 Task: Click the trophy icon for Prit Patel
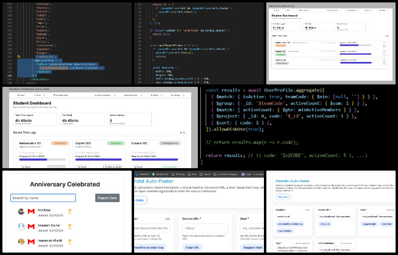[x=70, y=212]
